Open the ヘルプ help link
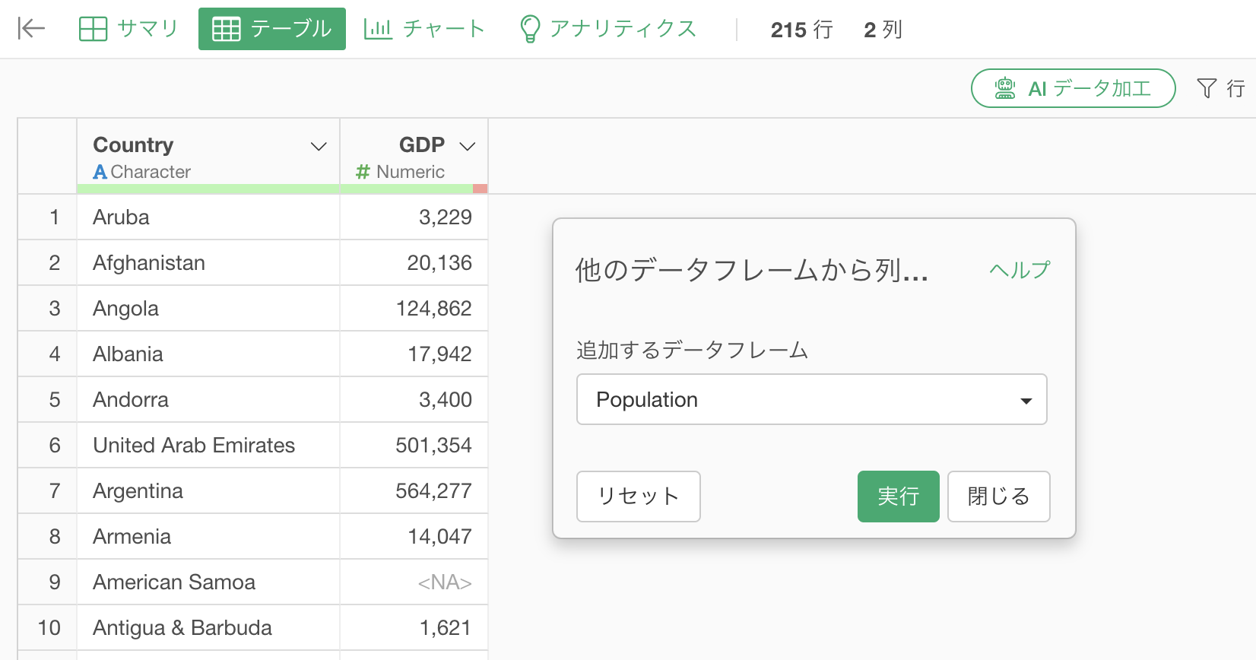Viewport: 1256px width, 660px height. tap(1019, 270)
